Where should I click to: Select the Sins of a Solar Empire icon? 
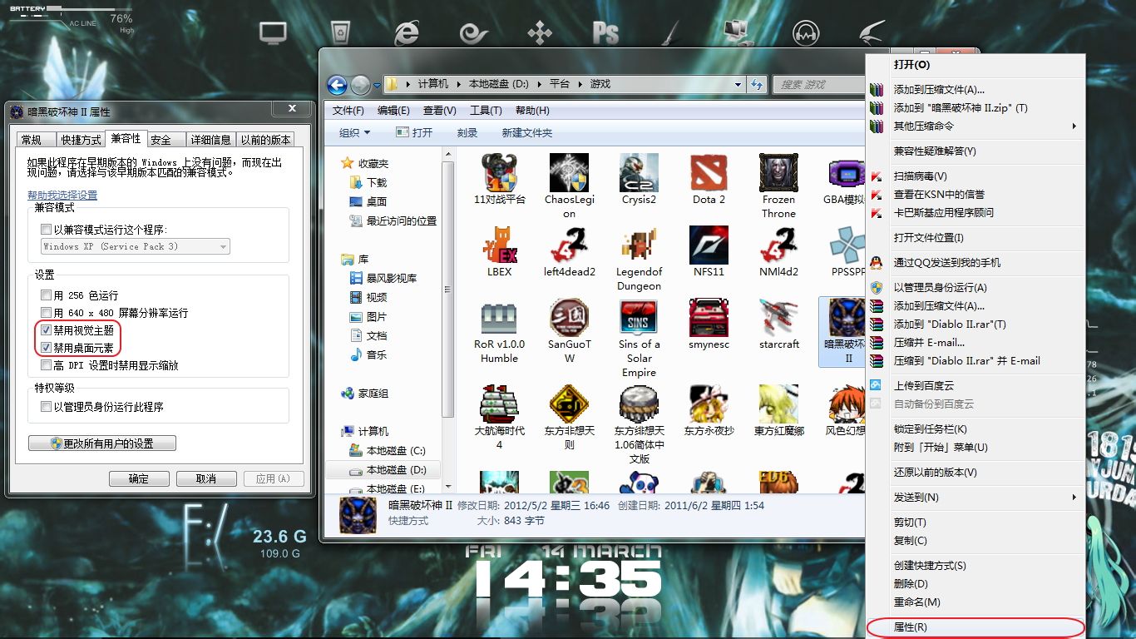pyautogui.click(x=639, y=318)
